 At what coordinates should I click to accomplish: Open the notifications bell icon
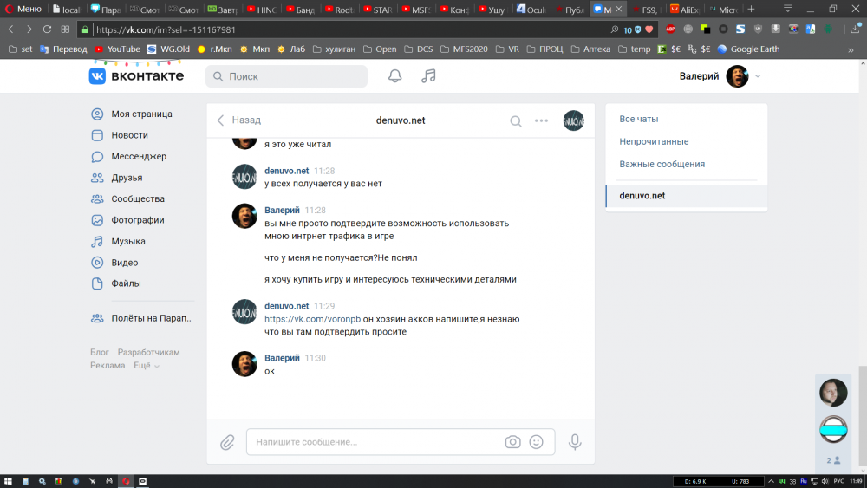[394, 76]
